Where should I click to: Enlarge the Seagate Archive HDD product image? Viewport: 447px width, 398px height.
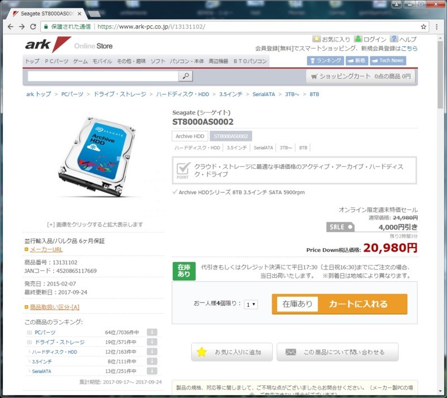click(x=96, y=157)
